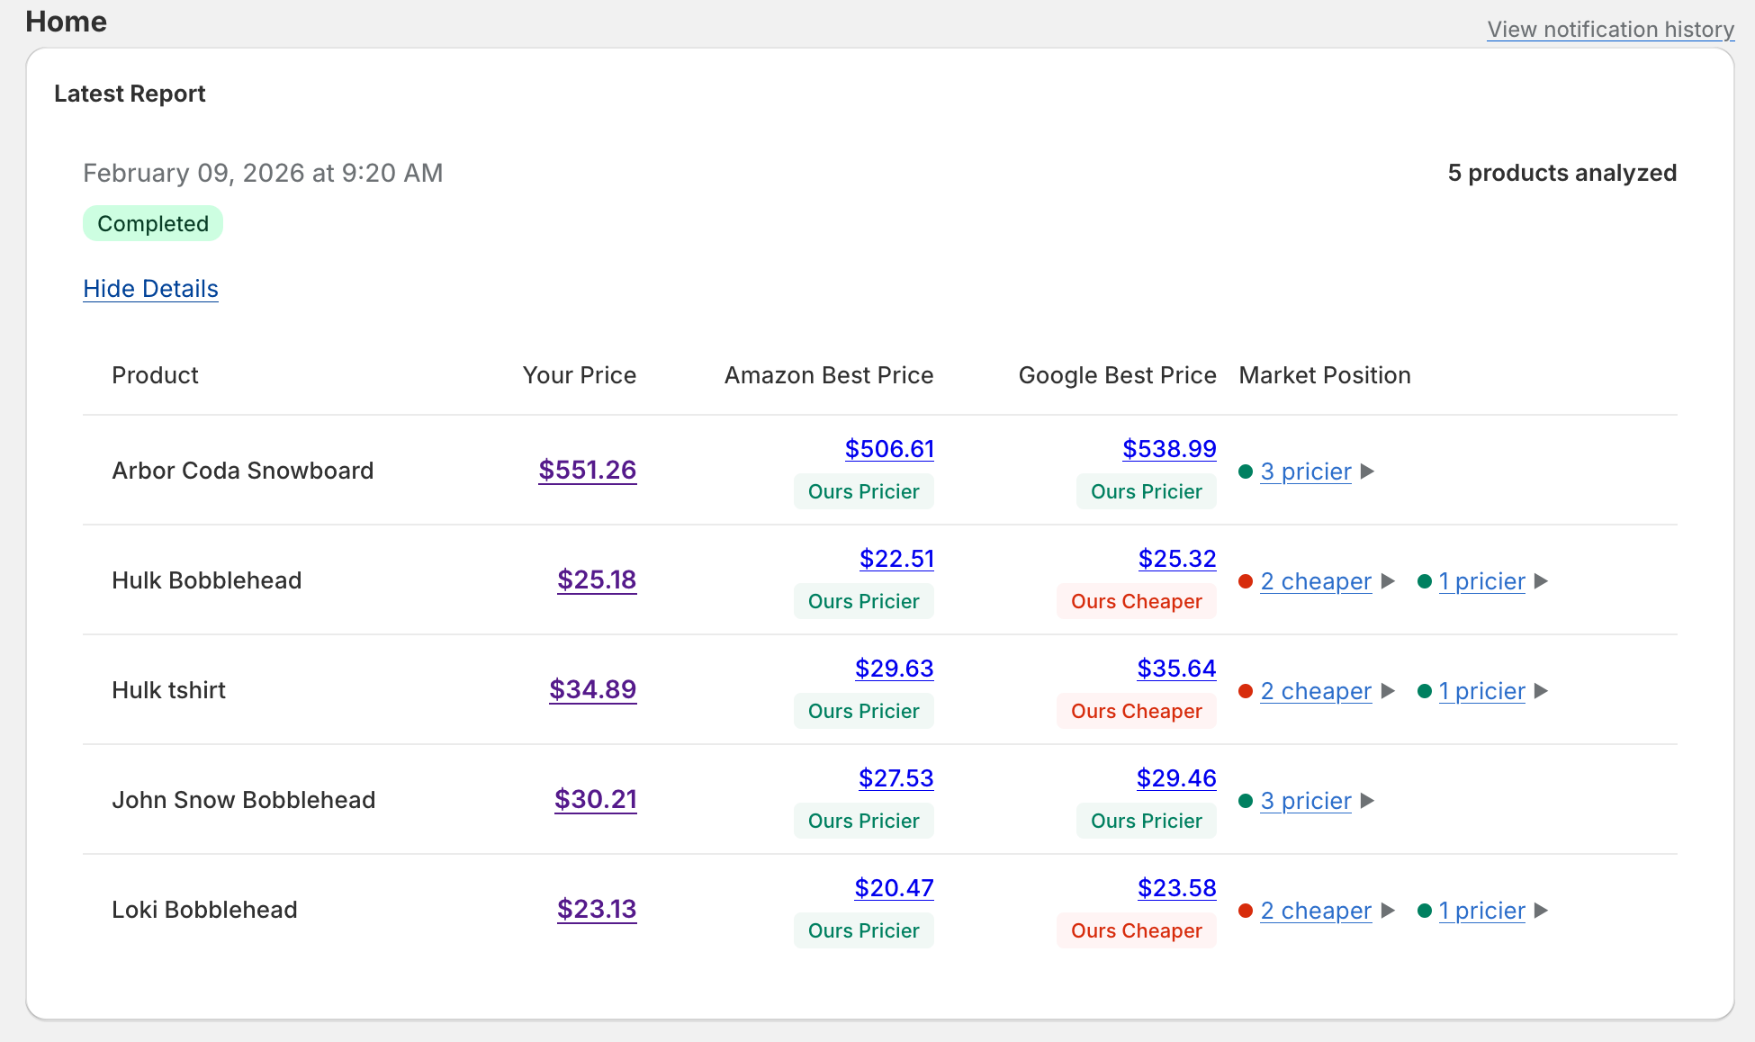Expand the pricier list arrow for John Snow Bobblehead
Screen dimensions: 1755x1042
[x=1369, y=801]
